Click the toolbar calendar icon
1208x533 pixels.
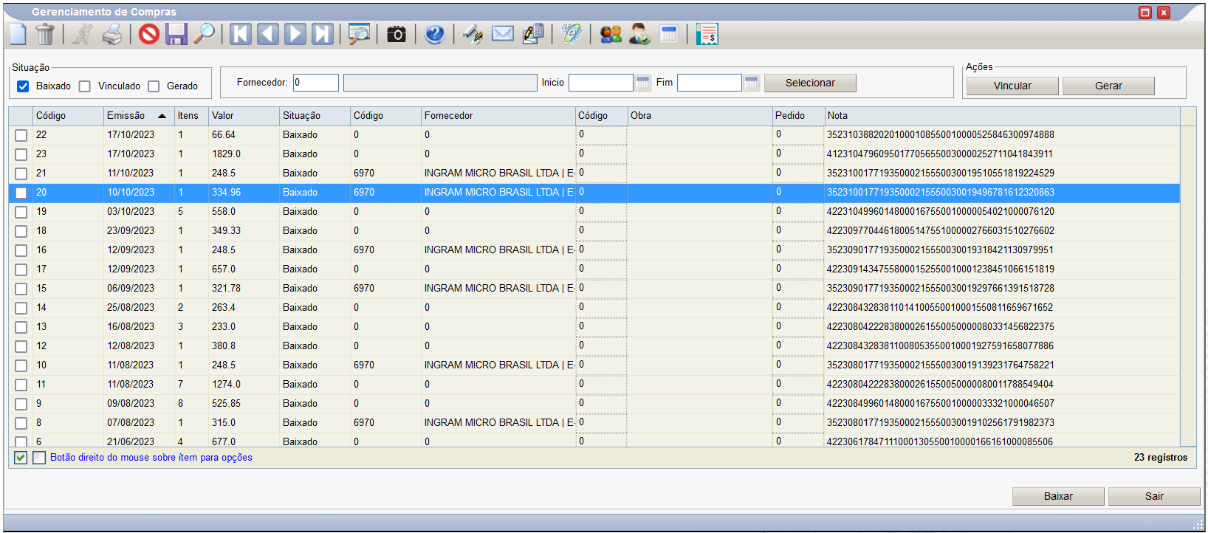click(669, 34)
